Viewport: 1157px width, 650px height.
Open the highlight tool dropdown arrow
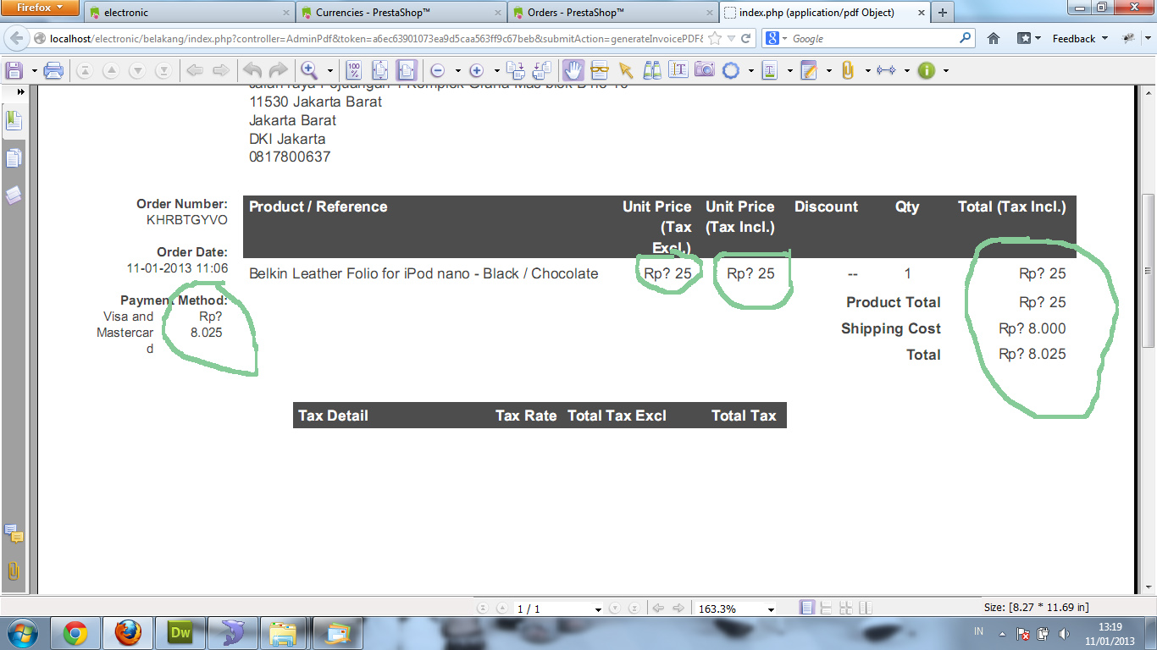tap(789, 70)
